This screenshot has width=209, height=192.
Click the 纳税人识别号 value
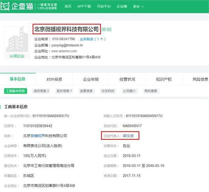tap(144, 116)
